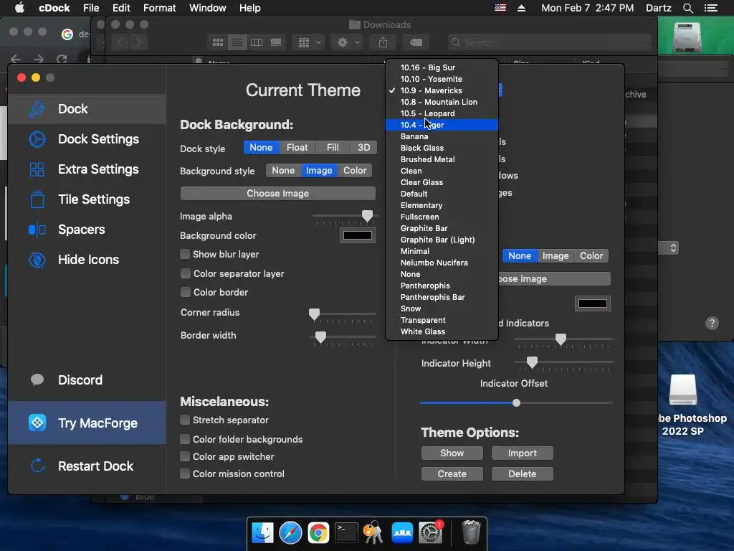
Task: Click the Delete theme button
Action: 522,474
